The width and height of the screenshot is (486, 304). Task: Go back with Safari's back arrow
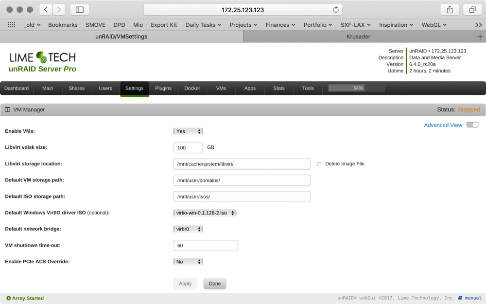(46, 10)
